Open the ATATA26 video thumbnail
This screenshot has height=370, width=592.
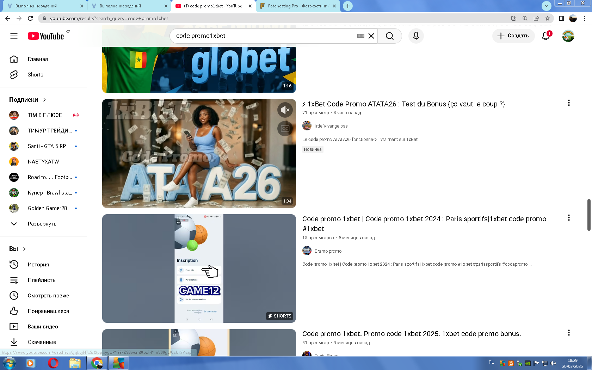click(199, 153)
